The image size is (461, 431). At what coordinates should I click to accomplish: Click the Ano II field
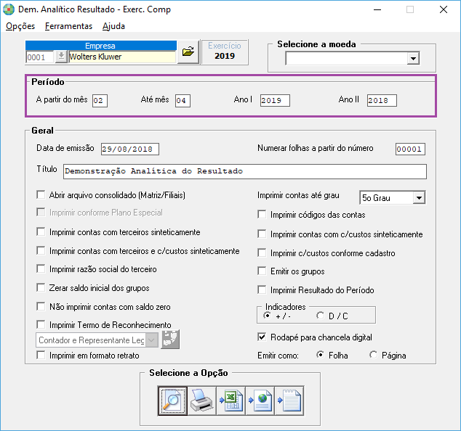382,100
